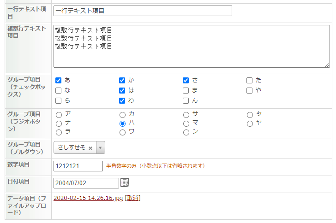Choose the タ radio option
336x223 pixels.
(250, 115)
